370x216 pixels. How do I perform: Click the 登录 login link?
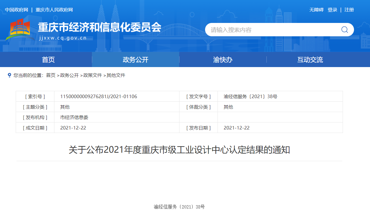tap(332, 10)
